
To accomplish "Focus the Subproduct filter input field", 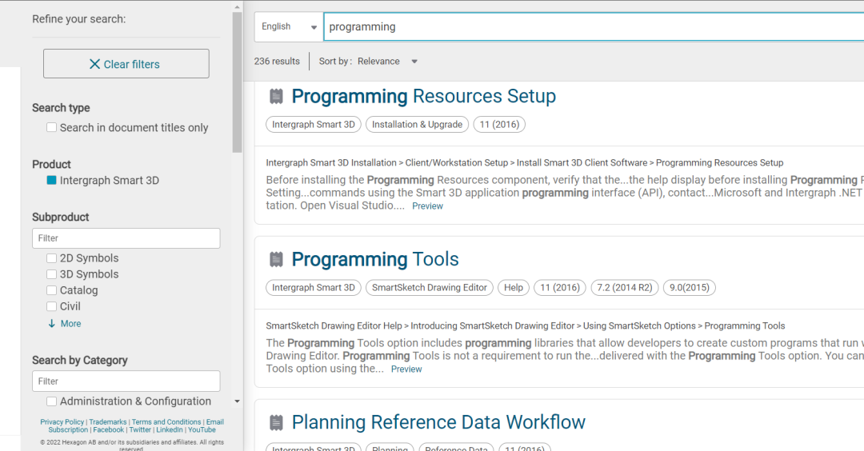I will pyautogui.click(x=126, y=238).
